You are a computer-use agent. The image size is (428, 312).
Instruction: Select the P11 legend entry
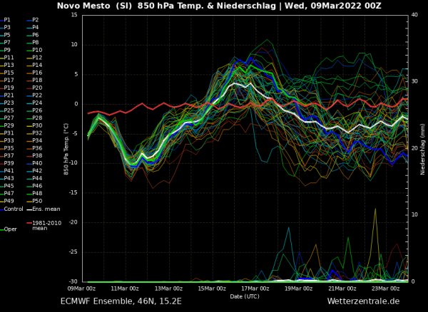(7, 58)
